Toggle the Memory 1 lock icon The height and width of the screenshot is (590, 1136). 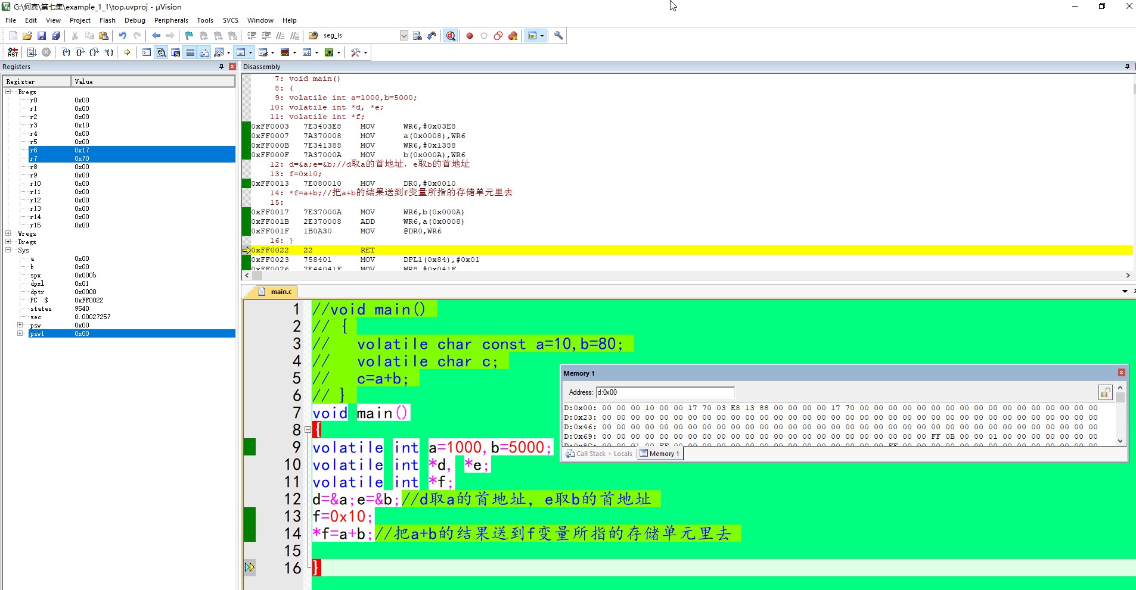point(1105,392)
